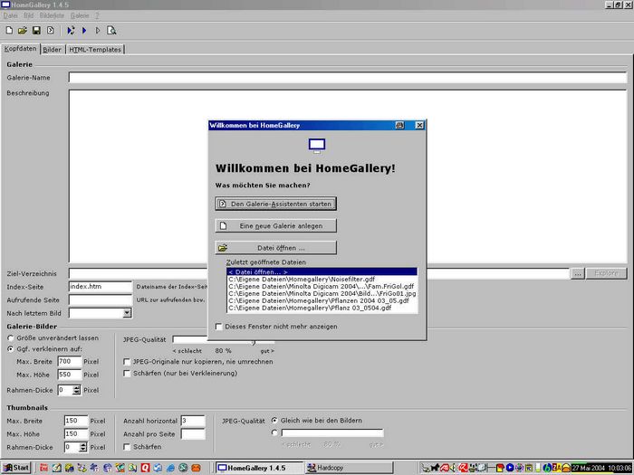Open the Galerie menu
Viewport: 634px width, 475px height.
point(80,15)
